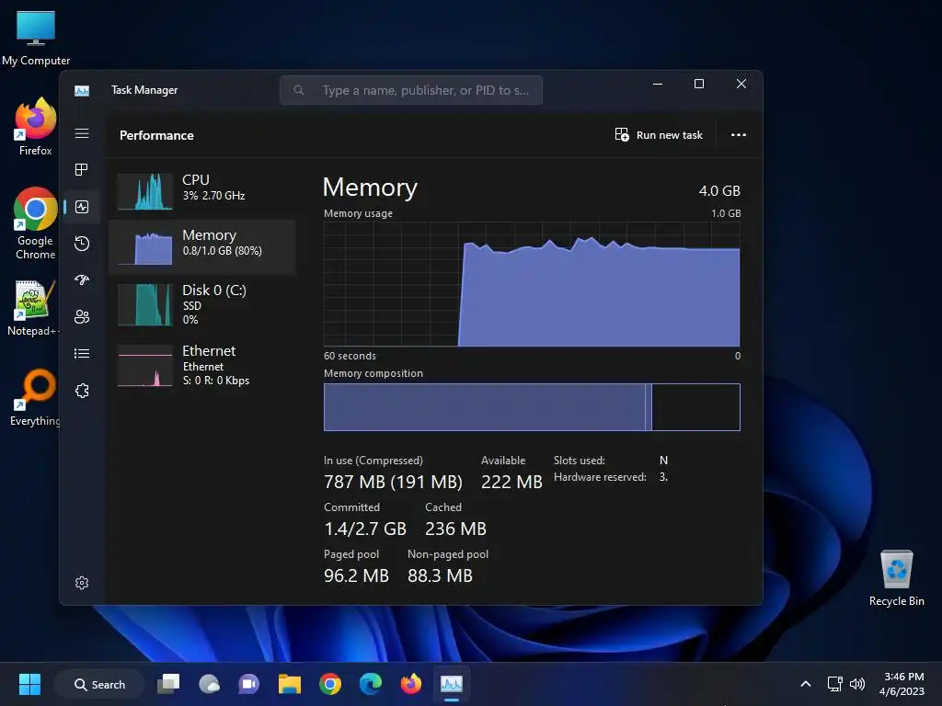
Task: Open network status tray icon
Action: click(x=834, y=684)
